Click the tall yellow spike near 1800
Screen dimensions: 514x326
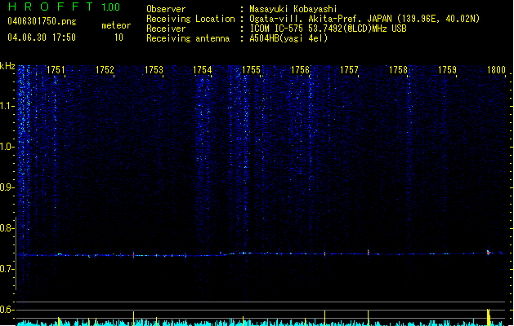click(x=488, y=317)
